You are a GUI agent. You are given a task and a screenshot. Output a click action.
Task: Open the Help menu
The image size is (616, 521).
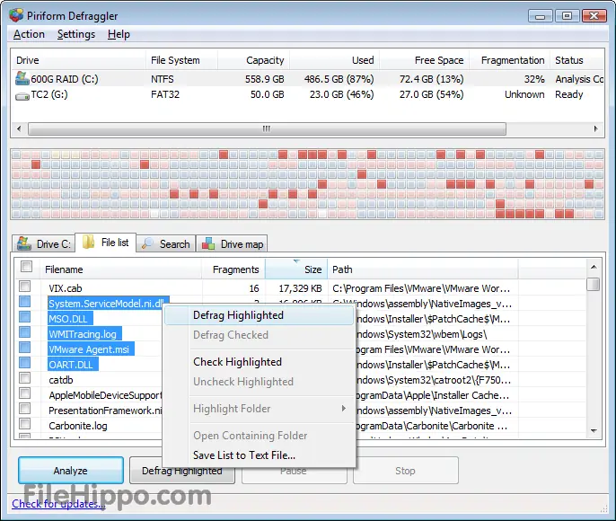pos(119,34)
